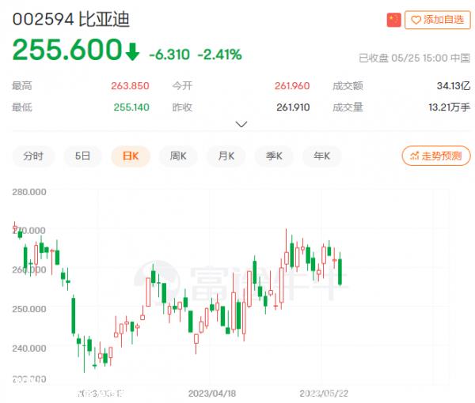
Task: Select the 日K chart tab
Action: click(131, 156)
